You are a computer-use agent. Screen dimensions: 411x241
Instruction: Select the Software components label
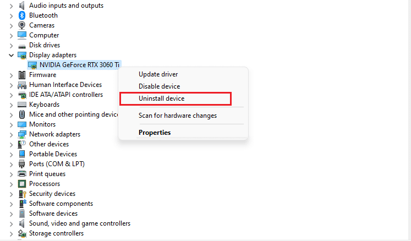(61, 204)
